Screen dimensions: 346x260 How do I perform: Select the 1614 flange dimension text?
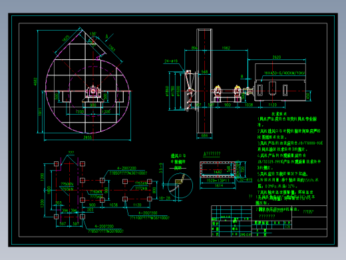point(219,185)
